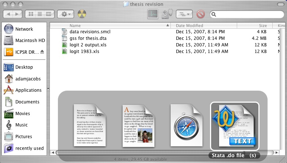Switch to icon view

tap(31, 14)
